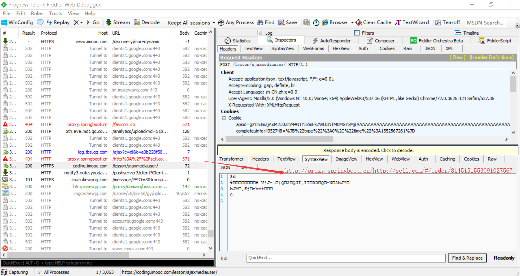Viewport: 520px width, 276px height.
Task: Click the session list up-arrow scroll button
Action: tap(211, 32)
